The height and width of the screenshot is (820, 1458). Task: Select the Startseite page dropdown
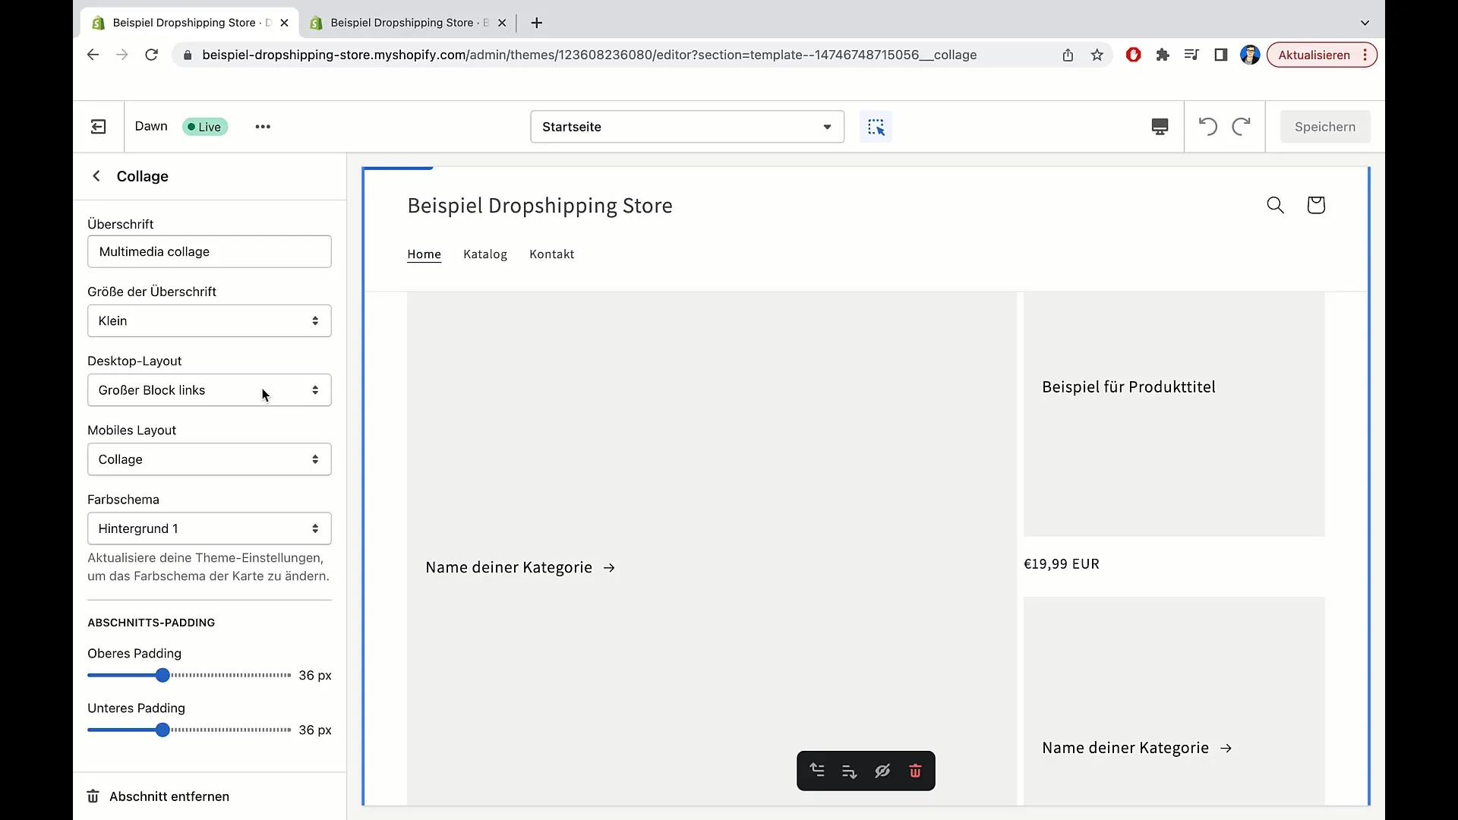[686, 126]
